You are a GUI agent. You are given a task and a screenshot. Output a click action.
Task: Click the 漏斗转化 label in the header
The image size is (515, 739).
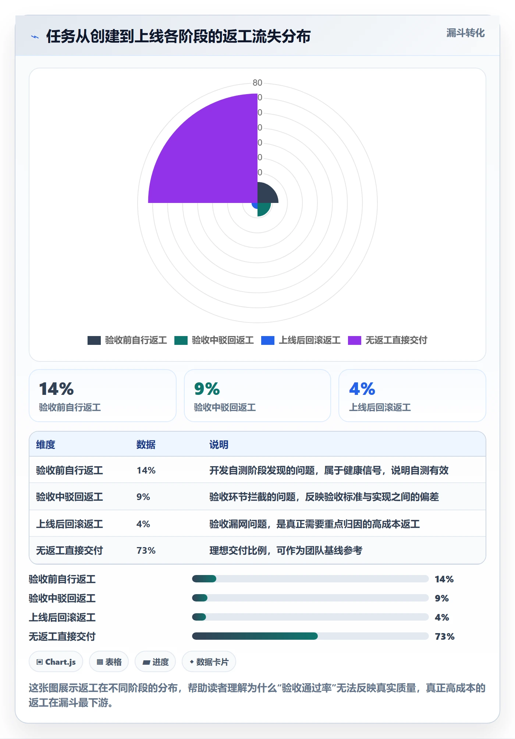(x=465, y=33)
